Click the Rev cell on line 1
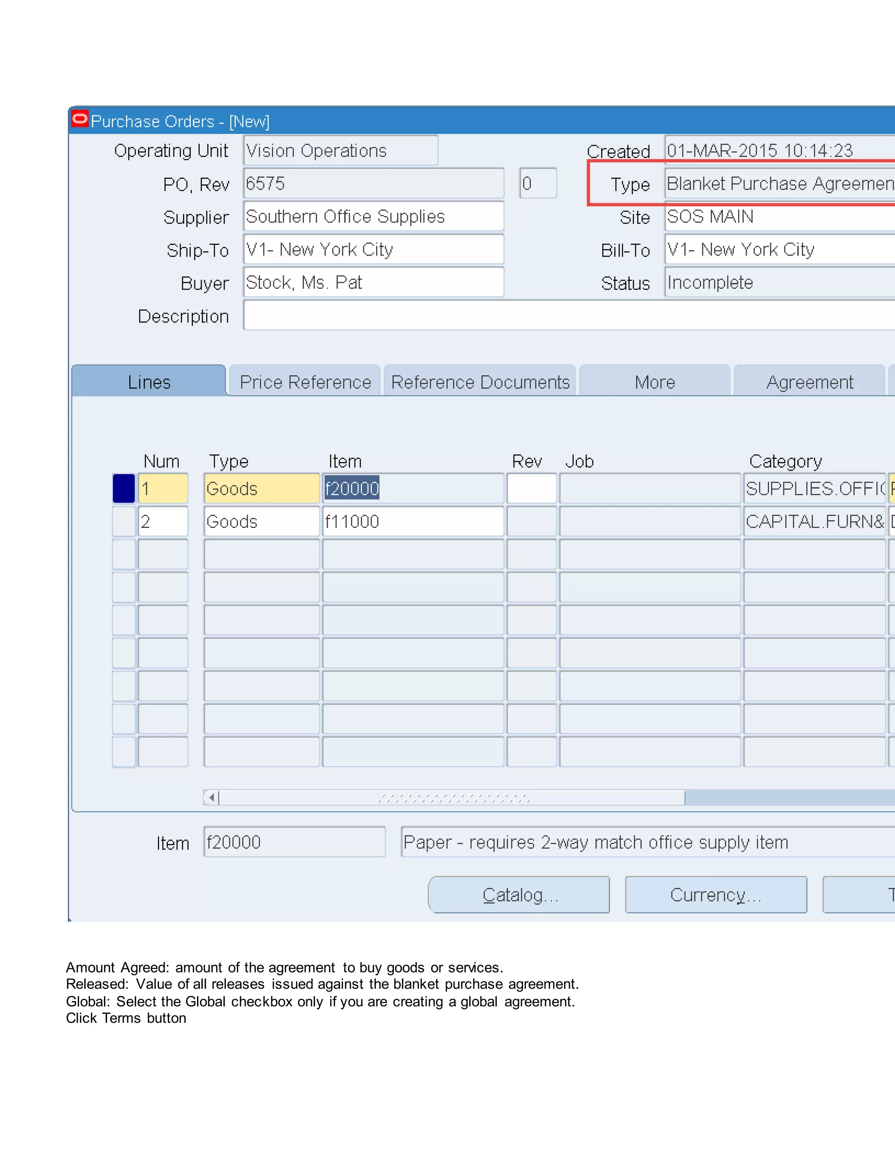The width and height of the screenshot is (895, 1159). (x=532, y=488)
